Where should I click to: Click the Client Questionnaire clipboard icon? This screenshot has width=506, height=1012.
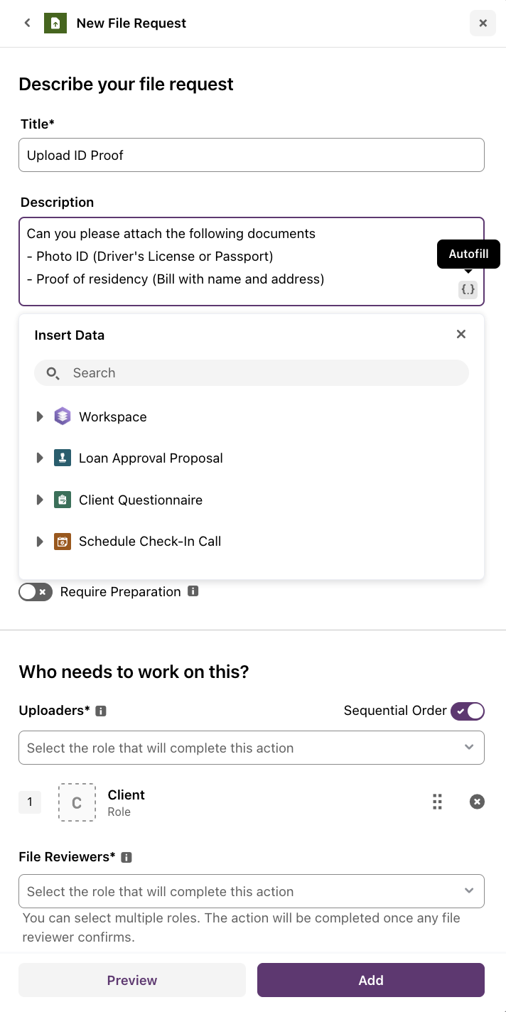[63, 500]
